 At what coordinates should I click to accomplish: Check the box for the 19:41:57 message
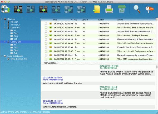coord(46,36)
